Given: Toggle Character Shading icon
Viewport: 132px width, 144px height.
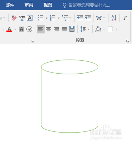Looking at the screenshot, I should point(21,29).
